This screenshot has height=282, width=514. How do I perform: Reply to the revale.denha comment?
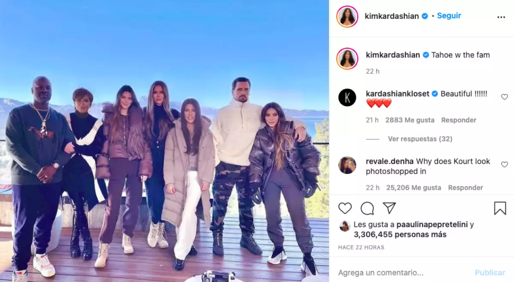pyautogui.click(x=466, y=188)
